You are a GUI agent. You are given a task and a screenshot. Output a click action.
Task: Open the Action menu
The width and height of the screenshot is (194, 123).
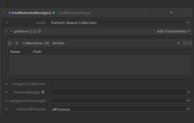(x=58, y=43)
